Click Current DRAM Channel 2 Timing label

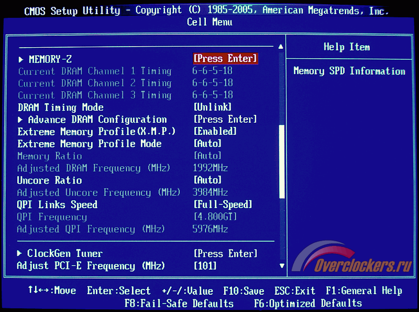pyautogui.click(x=95, y=83)
